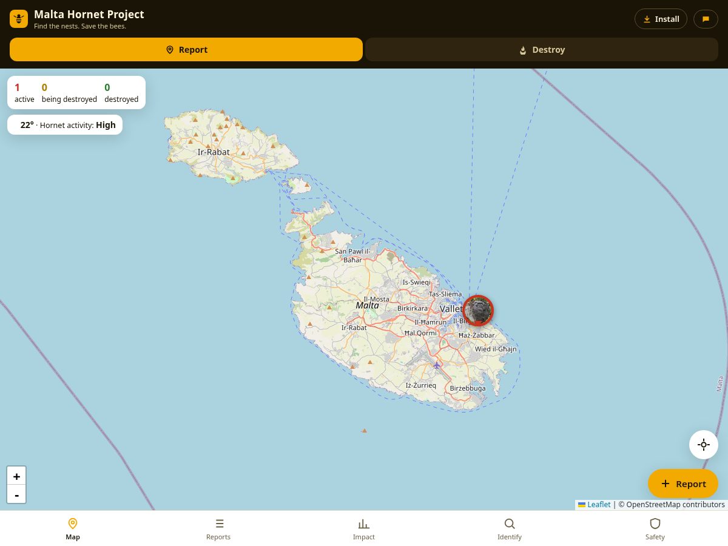Click the Birkirkara map label
The width and height of the screenshot is (728, 546).
tap(413, 308)
